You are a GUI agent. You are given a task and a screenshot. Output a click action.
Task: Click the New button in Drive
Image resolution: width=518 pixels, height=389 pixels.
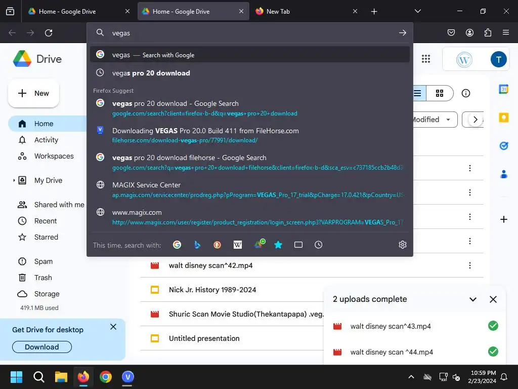point(34,93)
